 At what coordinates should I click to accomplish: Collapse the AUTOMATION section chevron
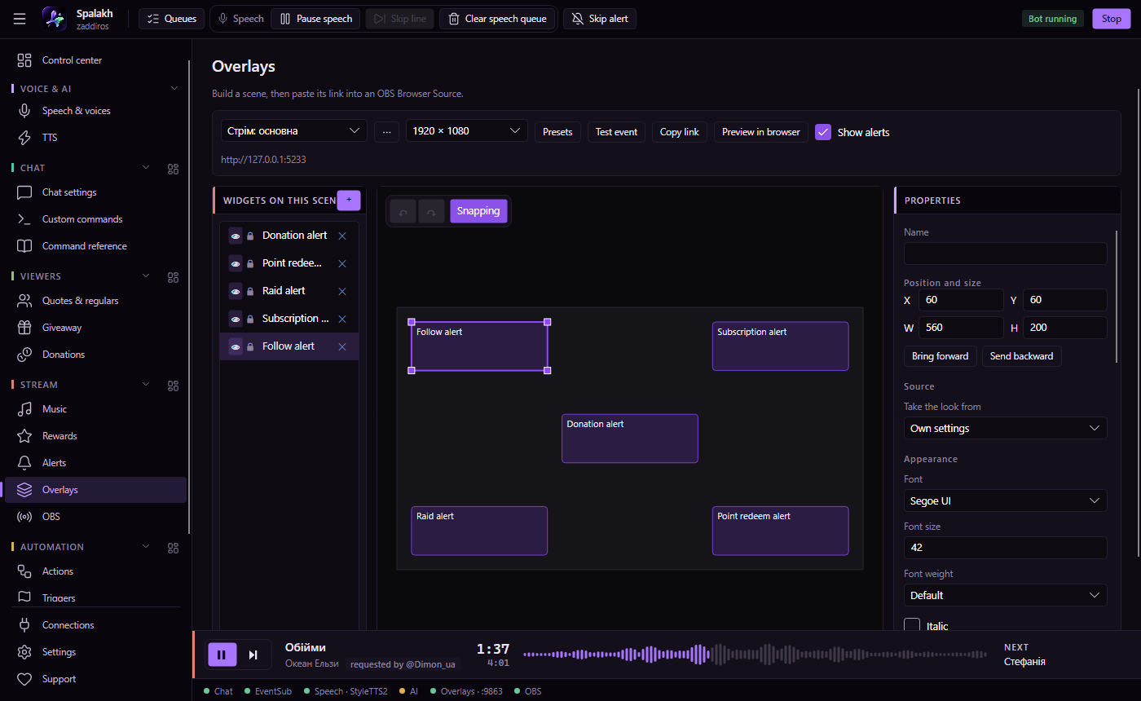click(147, 547)
